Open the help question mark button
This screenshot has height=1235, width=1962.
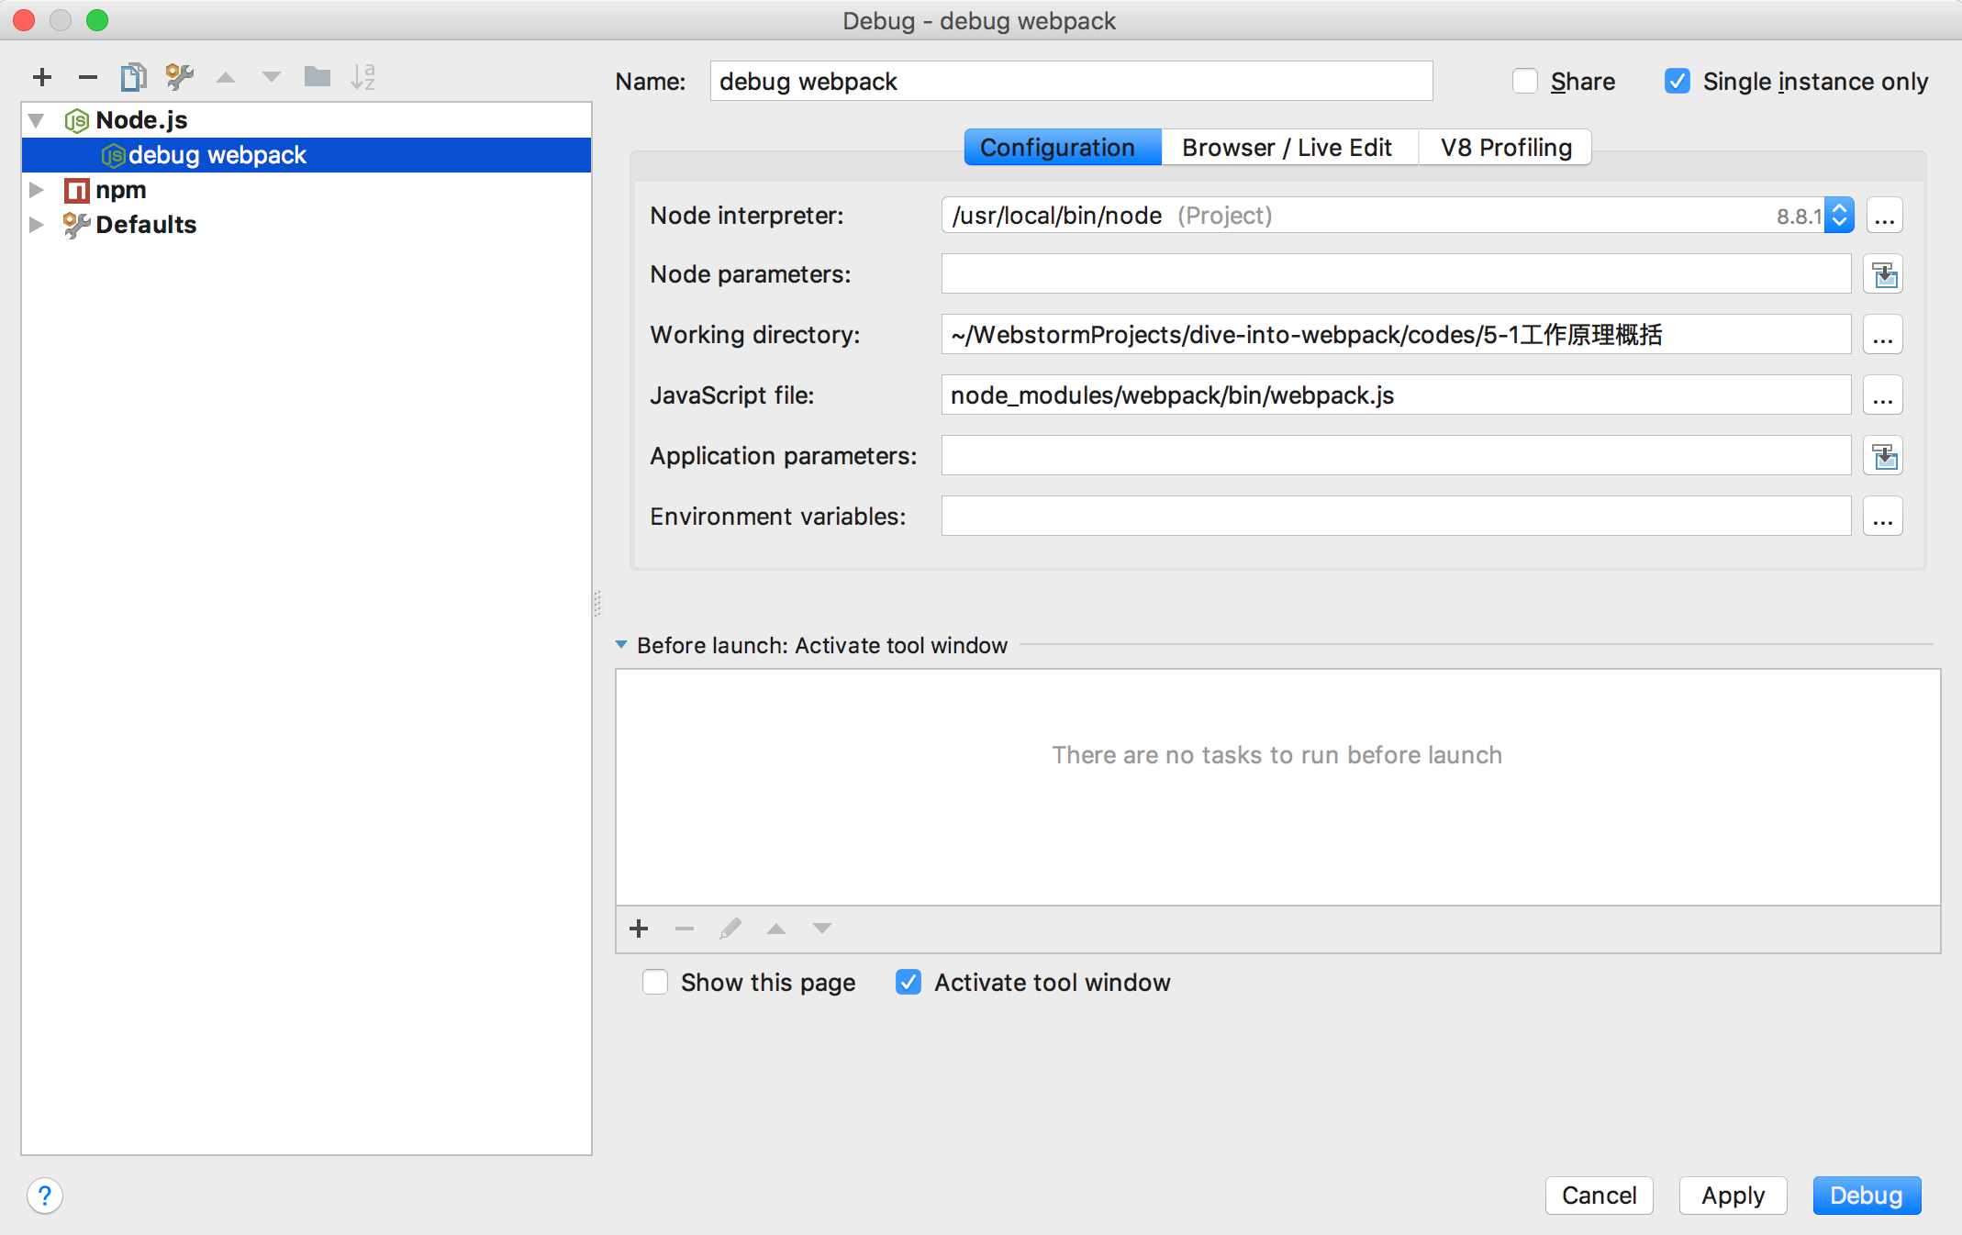45,1196
